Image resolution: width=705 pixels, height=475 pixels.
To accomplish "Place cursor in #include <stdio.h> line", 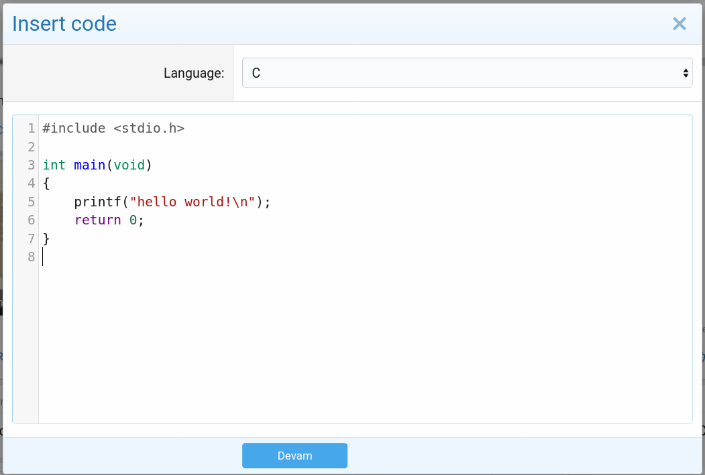I will click(x=113, y=128).
